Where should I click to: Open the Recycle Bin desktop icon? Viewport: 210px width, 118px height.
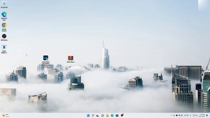(4, 5)
